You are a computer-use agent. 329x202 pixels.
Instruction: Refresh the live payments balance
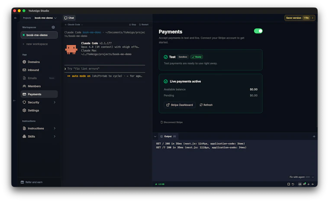[206, 105]
